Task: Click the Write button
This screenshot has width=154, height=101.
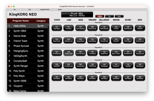Action: tap(119, 16)
